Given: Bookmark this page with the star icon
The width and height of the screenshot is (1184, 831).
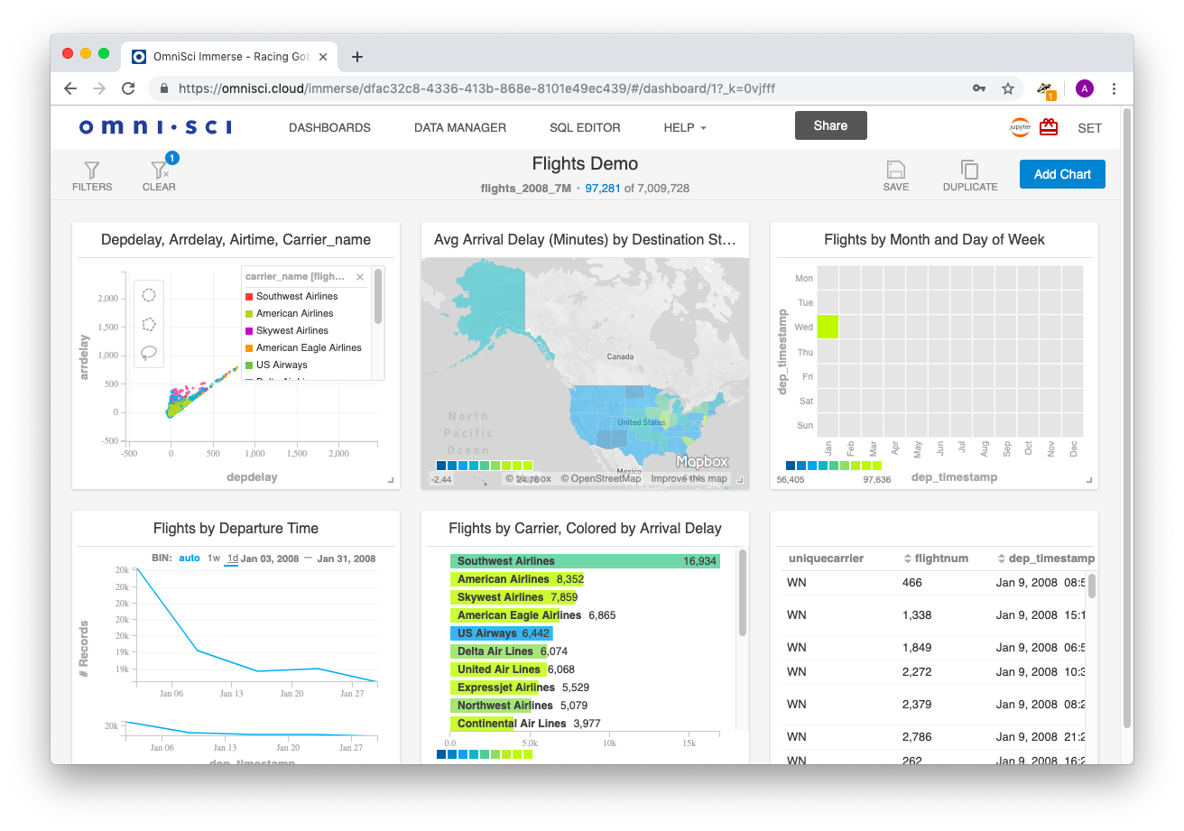Looking at the screenshot, I should (x=1008, y=88).
